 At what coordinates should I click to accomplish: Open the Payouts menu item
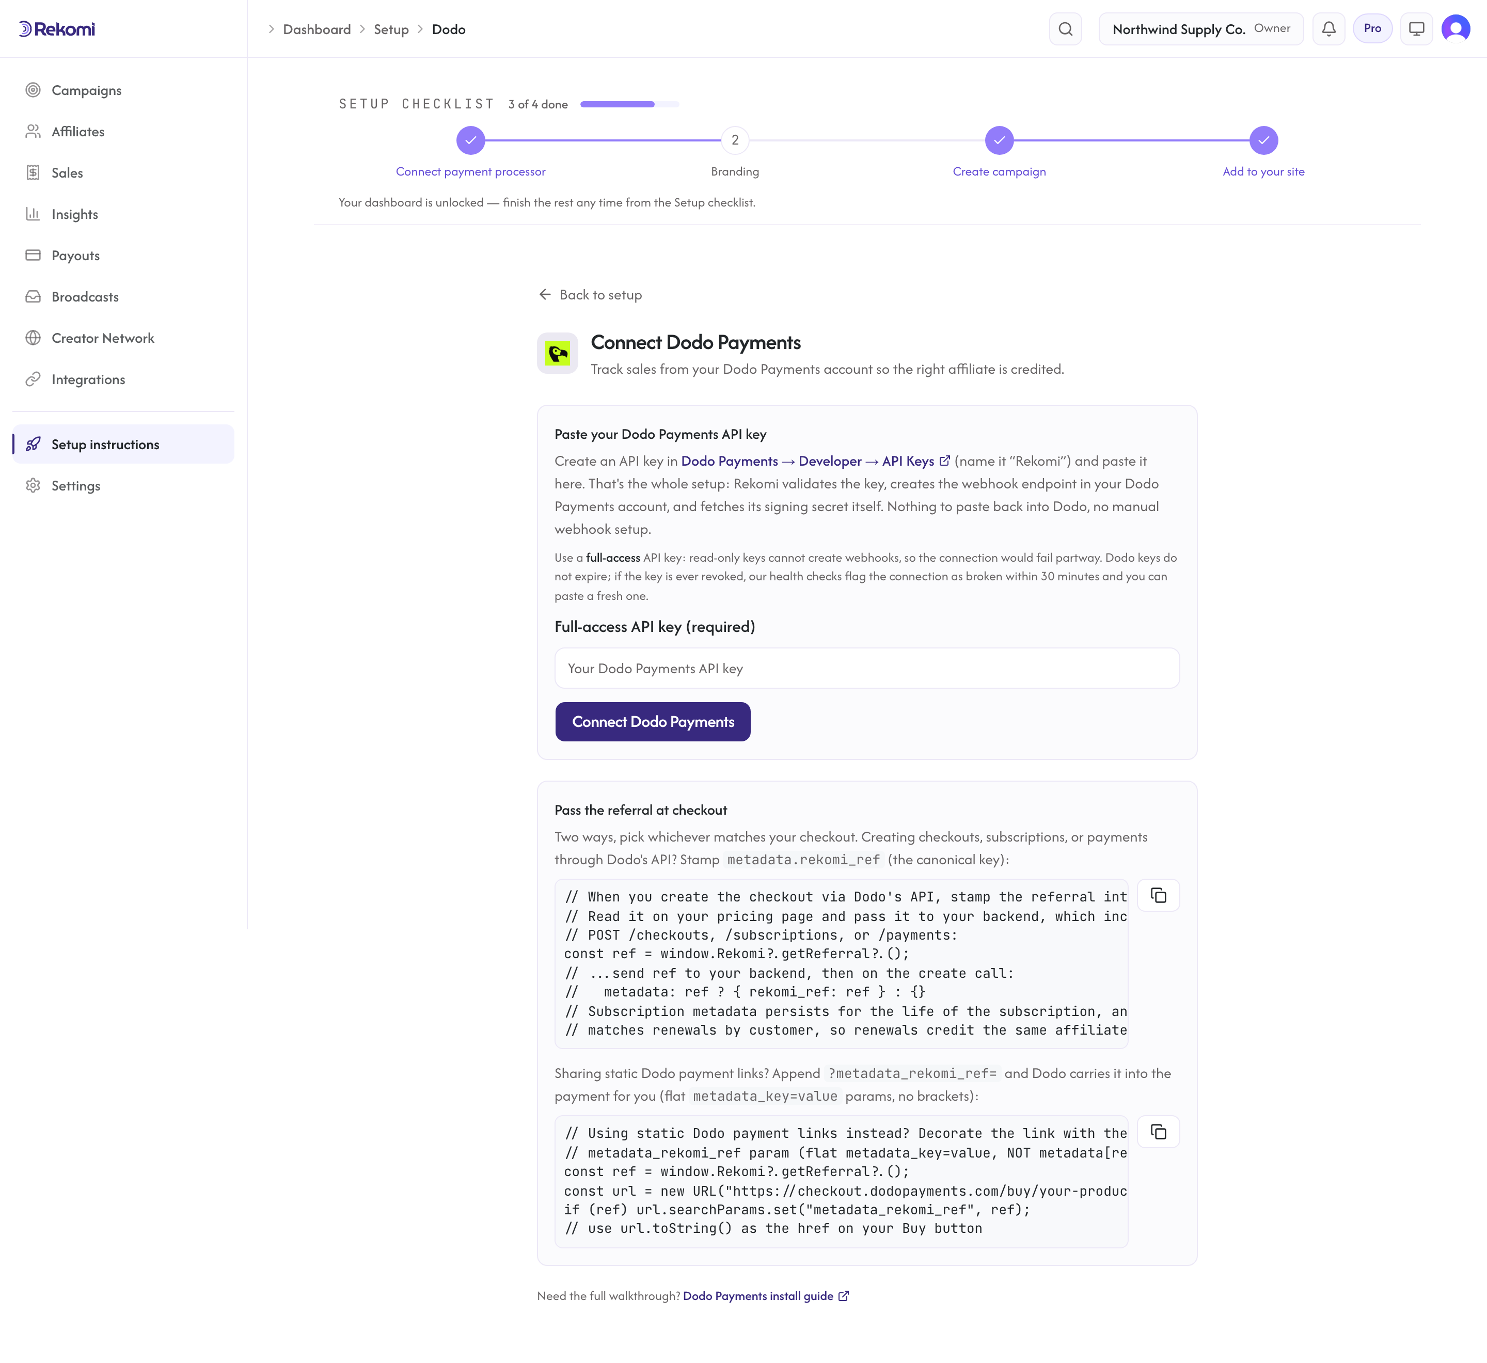pos(123,255)
